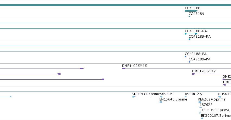Image resolution: width=231 pixels, height=120 pixels.
Task: Click the arrow glyph beneath CG43188-PA
Action: click(185, 57)
